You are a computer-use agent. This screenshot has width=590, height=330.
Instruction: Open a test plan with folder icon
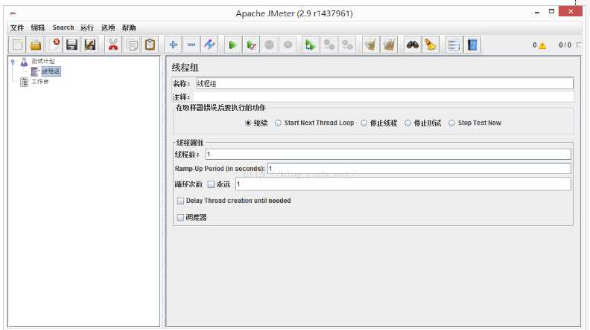point(35,45)
